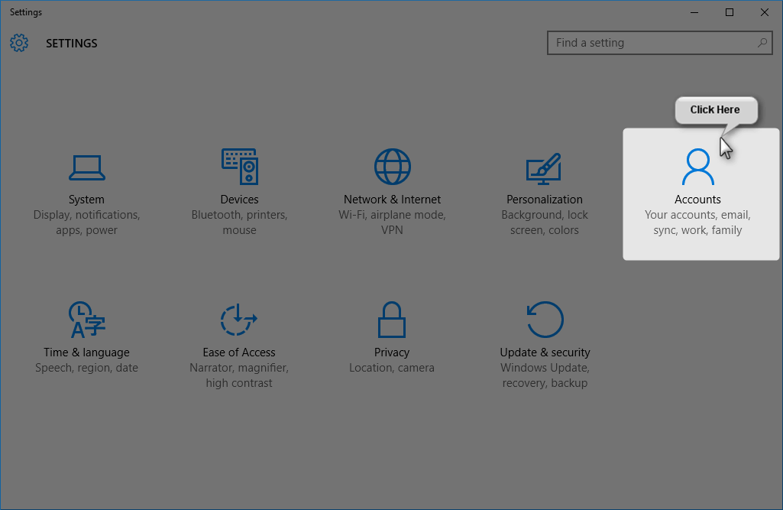Open Devices for Bluetooth and mouse settings
Viewport: 783px width, 510px height.
coord(239,191)
